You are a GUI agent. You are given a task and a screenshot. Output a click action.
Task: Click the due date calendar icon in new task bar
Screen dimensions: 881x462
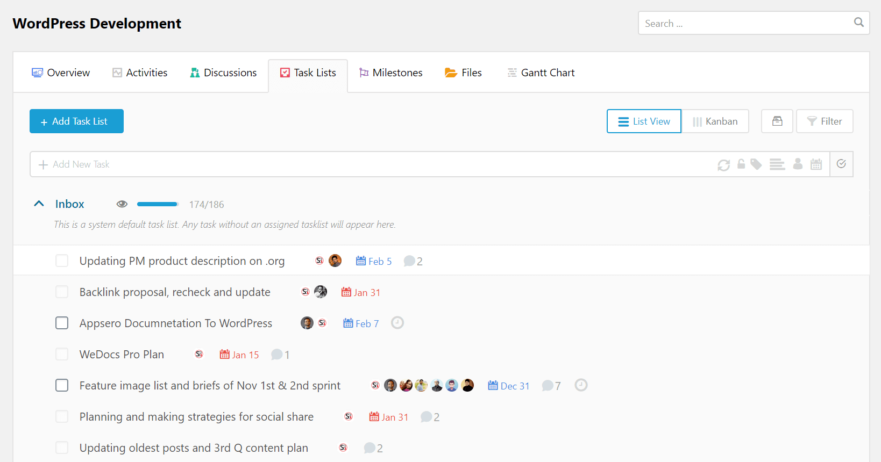tap(816, 164)
